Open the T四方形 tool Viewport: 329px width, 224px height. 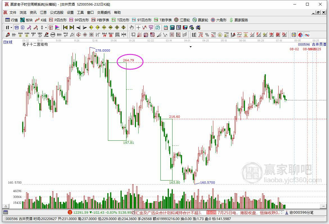pos(121,20)
